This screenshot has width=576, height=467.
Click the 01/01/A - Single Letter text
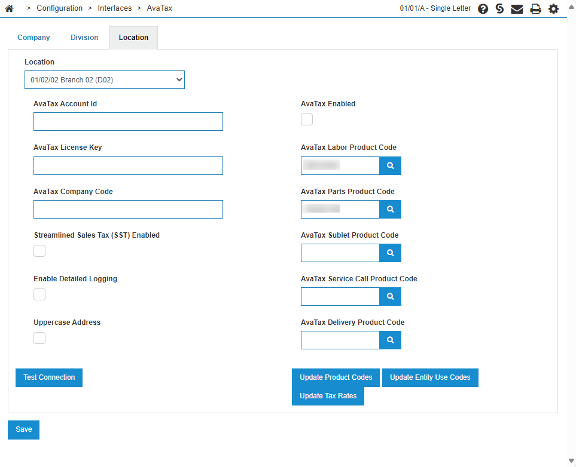[435, 8]
